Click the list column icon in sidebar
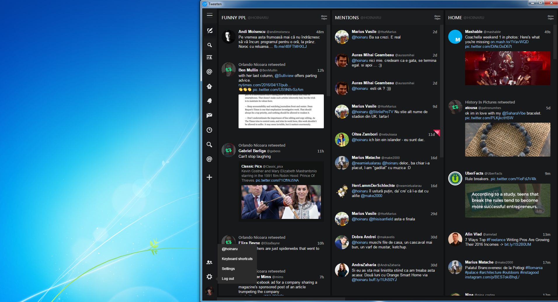 pyautogui.click(x=209, y=57)
